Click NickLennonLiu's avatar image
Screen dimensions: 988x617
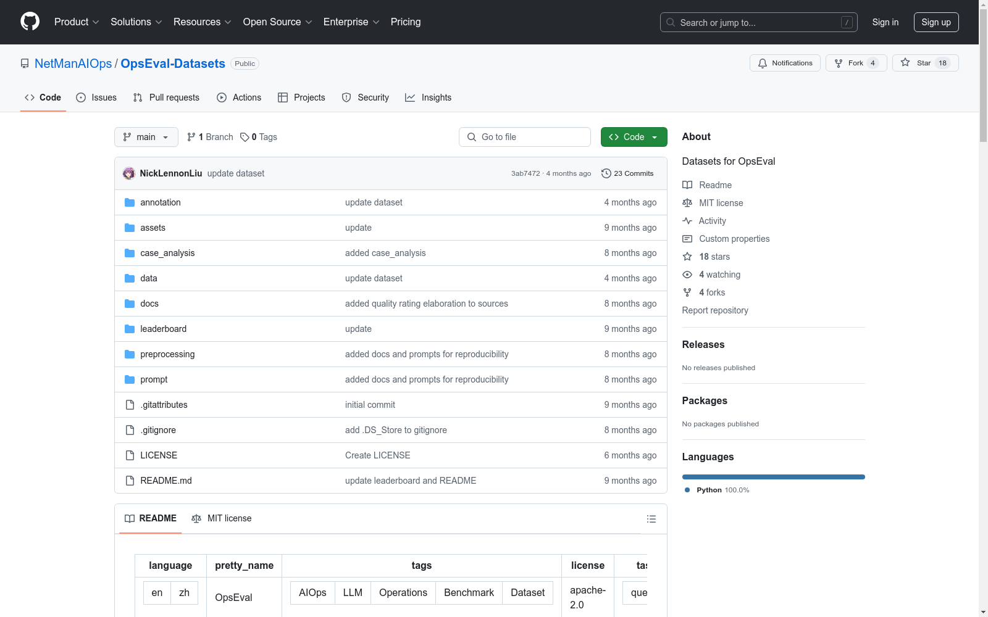(x=129, y=173)
